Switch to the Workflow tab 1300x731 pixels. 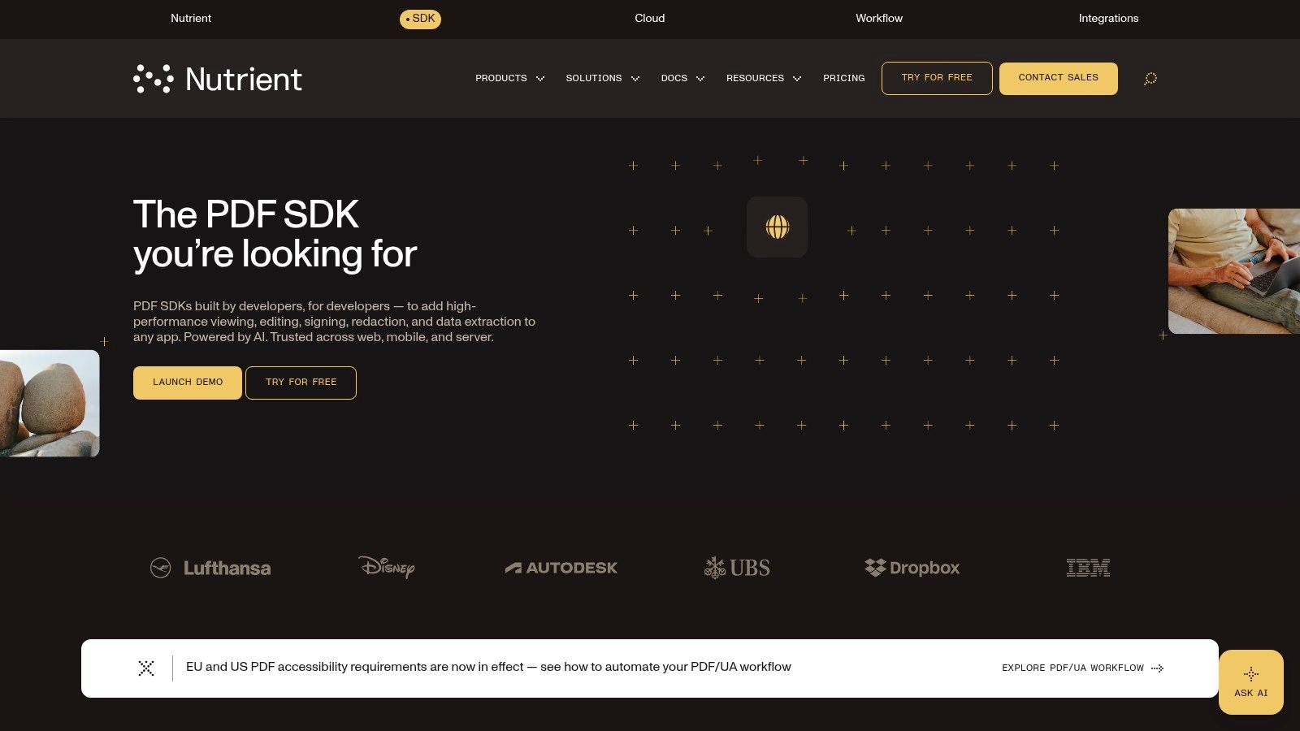pos(879,18)
